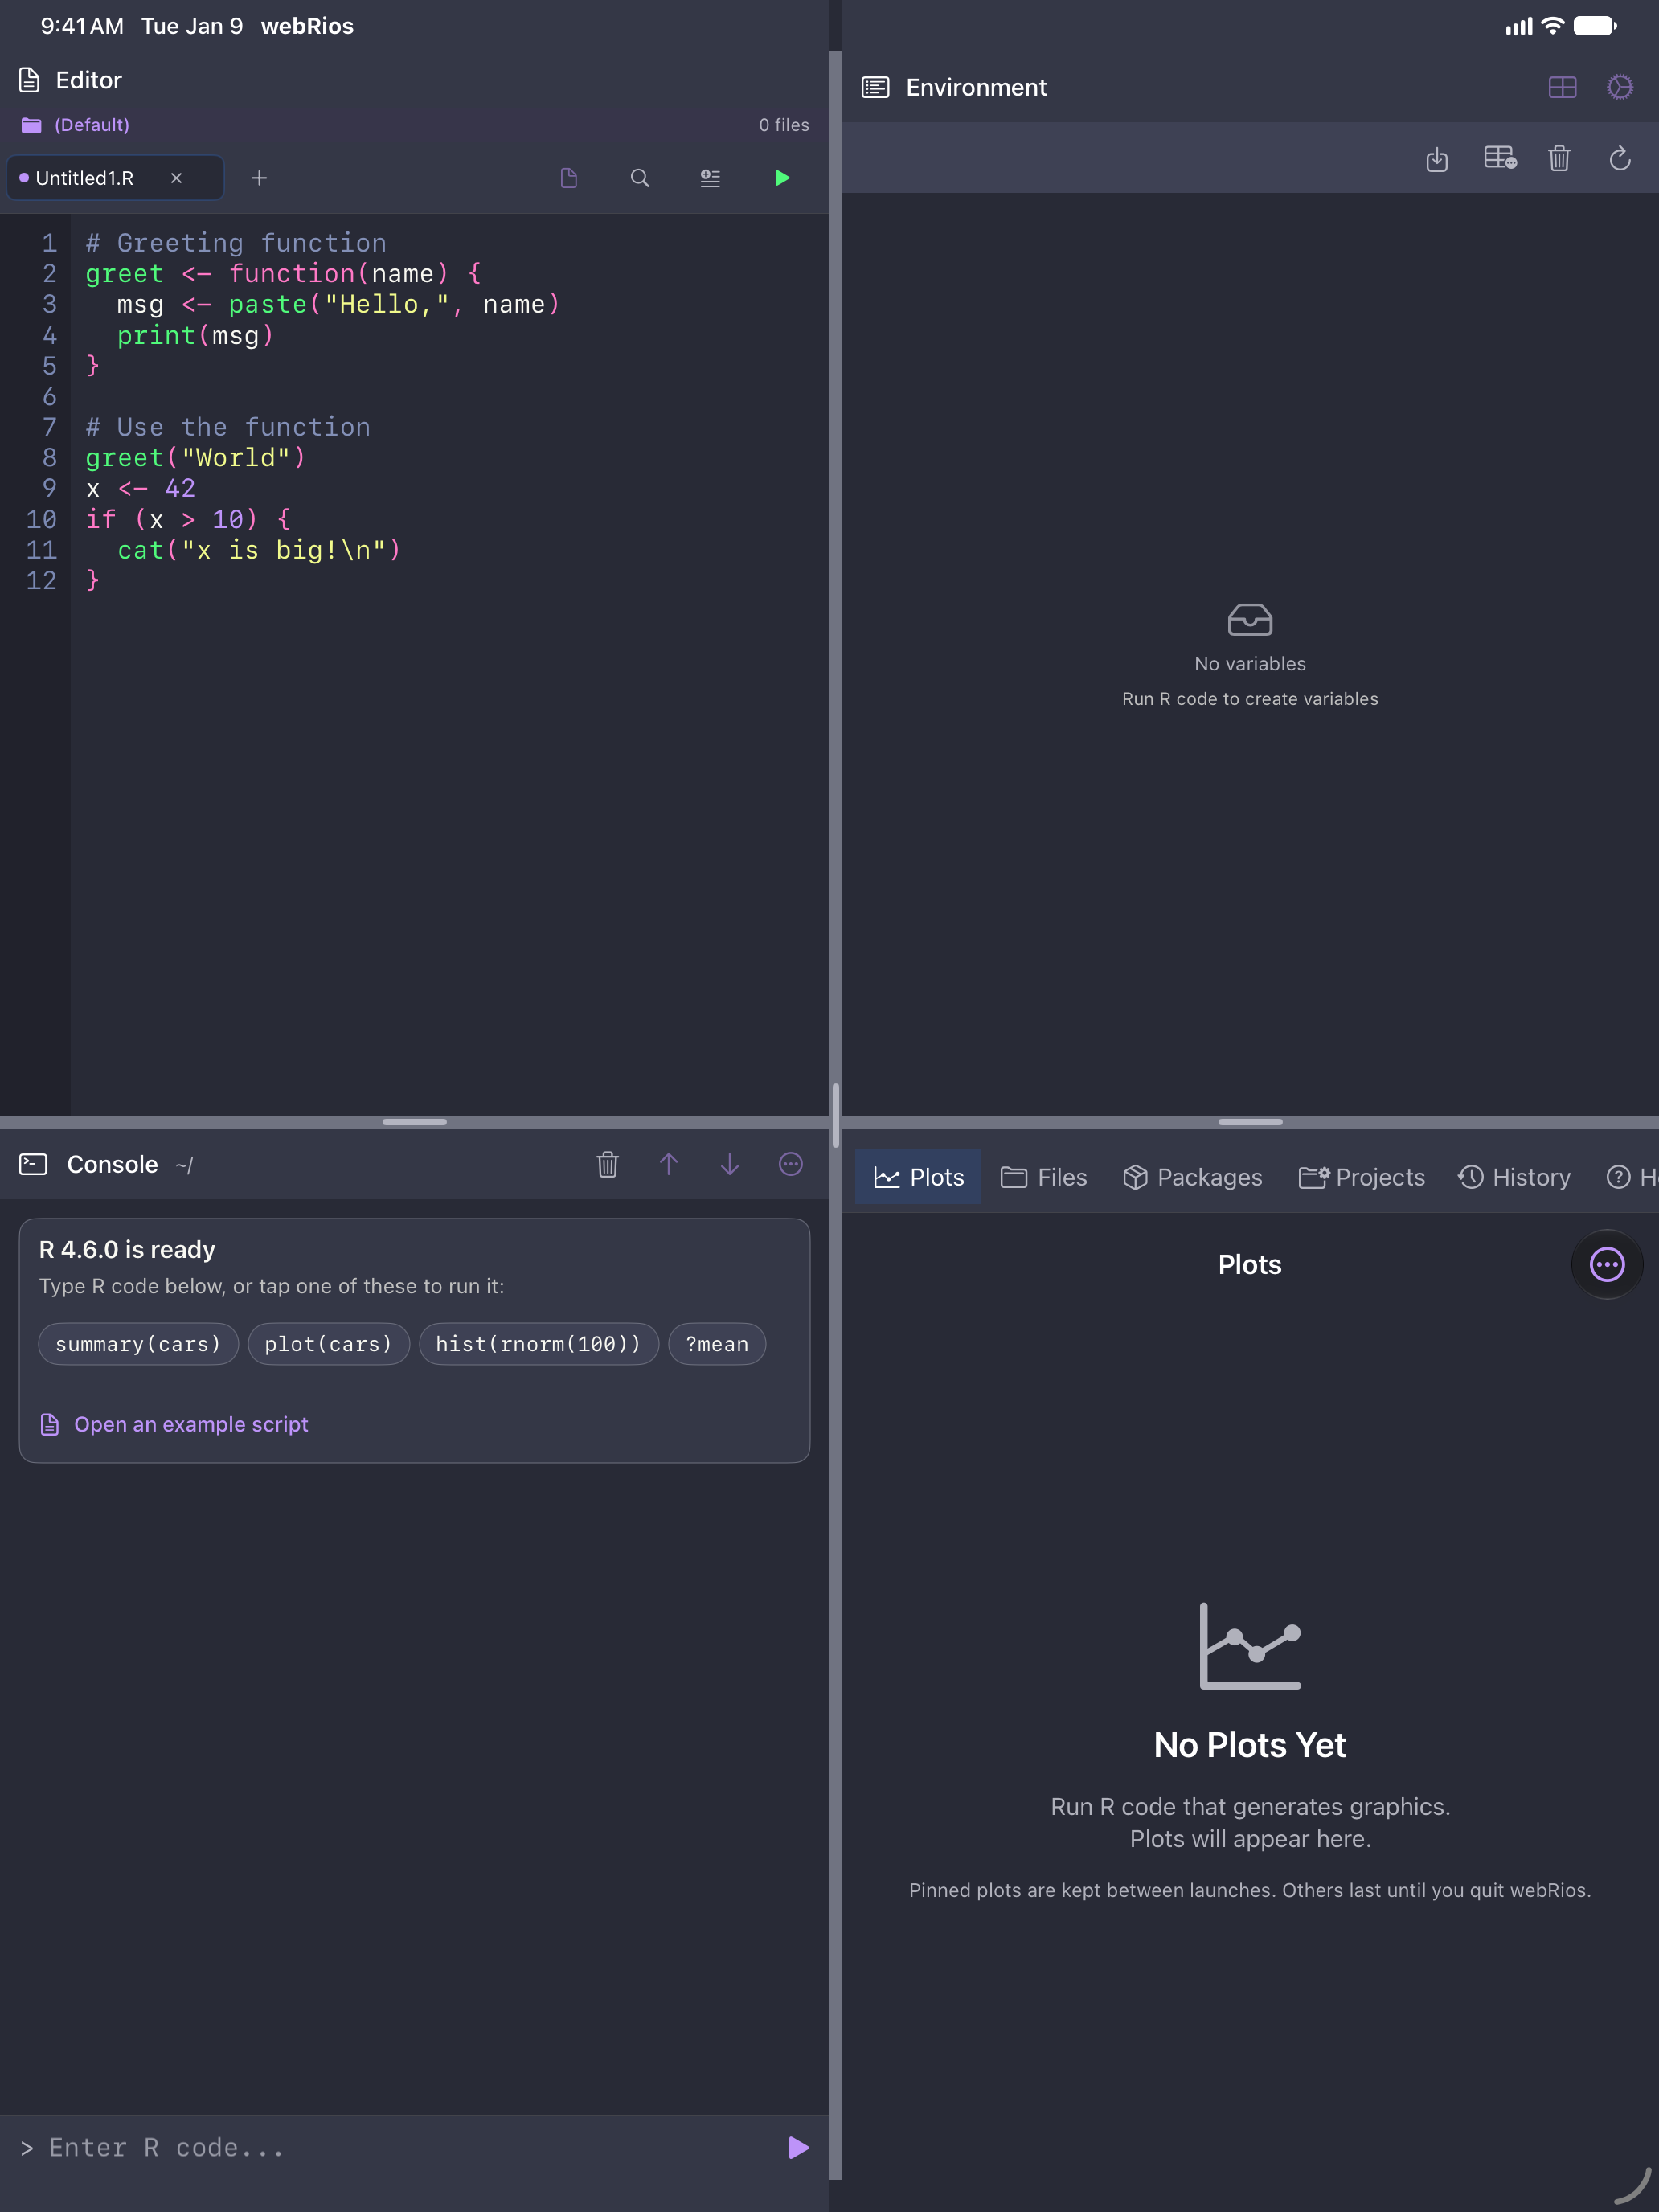Switch to the Packages tab
This screenshot has height=2212, width=1659.
tap(1192, 1177)
